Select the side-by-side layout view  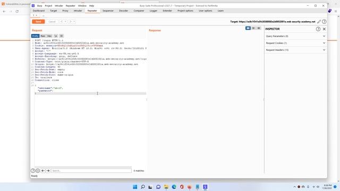pos(248,28)
